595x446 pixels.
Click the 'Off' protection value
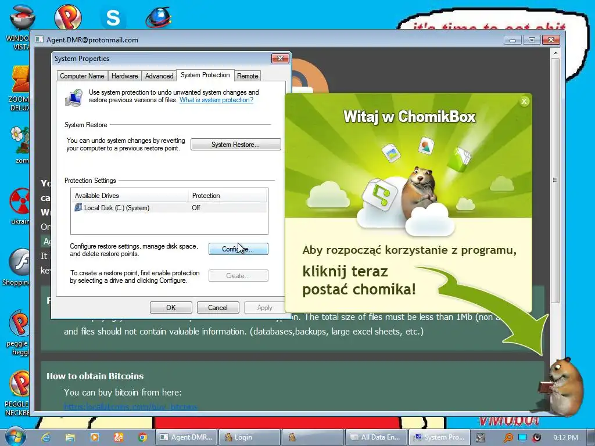point(196,208)
